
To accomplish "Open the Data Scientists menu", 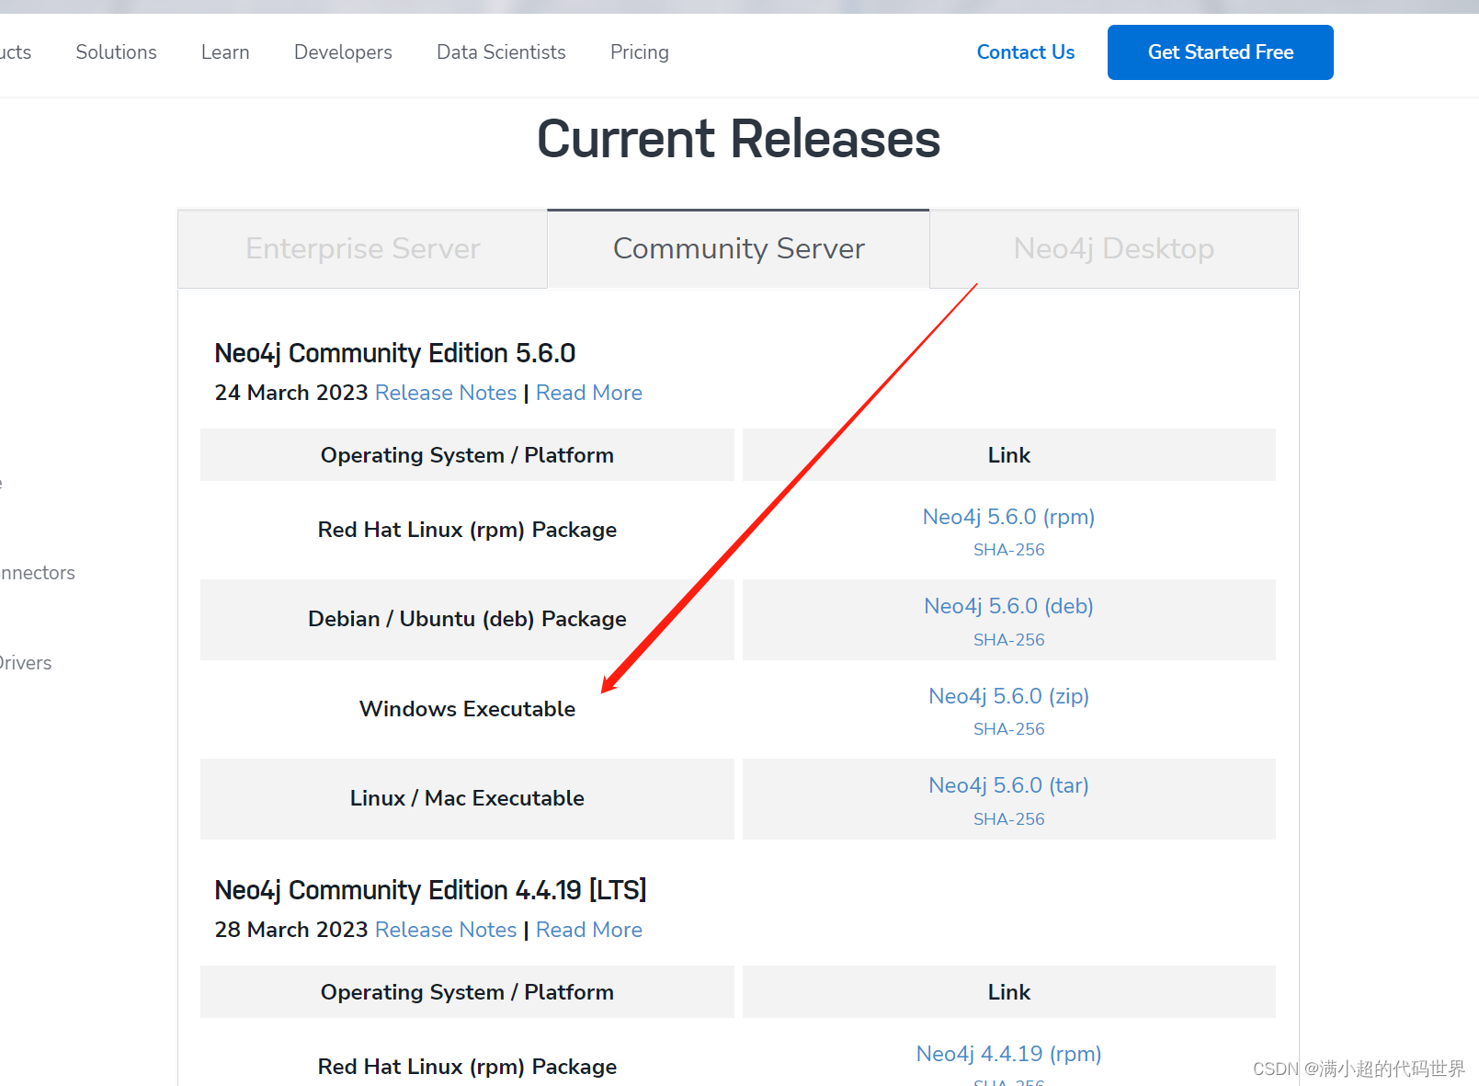I will (x=501, y=52).
